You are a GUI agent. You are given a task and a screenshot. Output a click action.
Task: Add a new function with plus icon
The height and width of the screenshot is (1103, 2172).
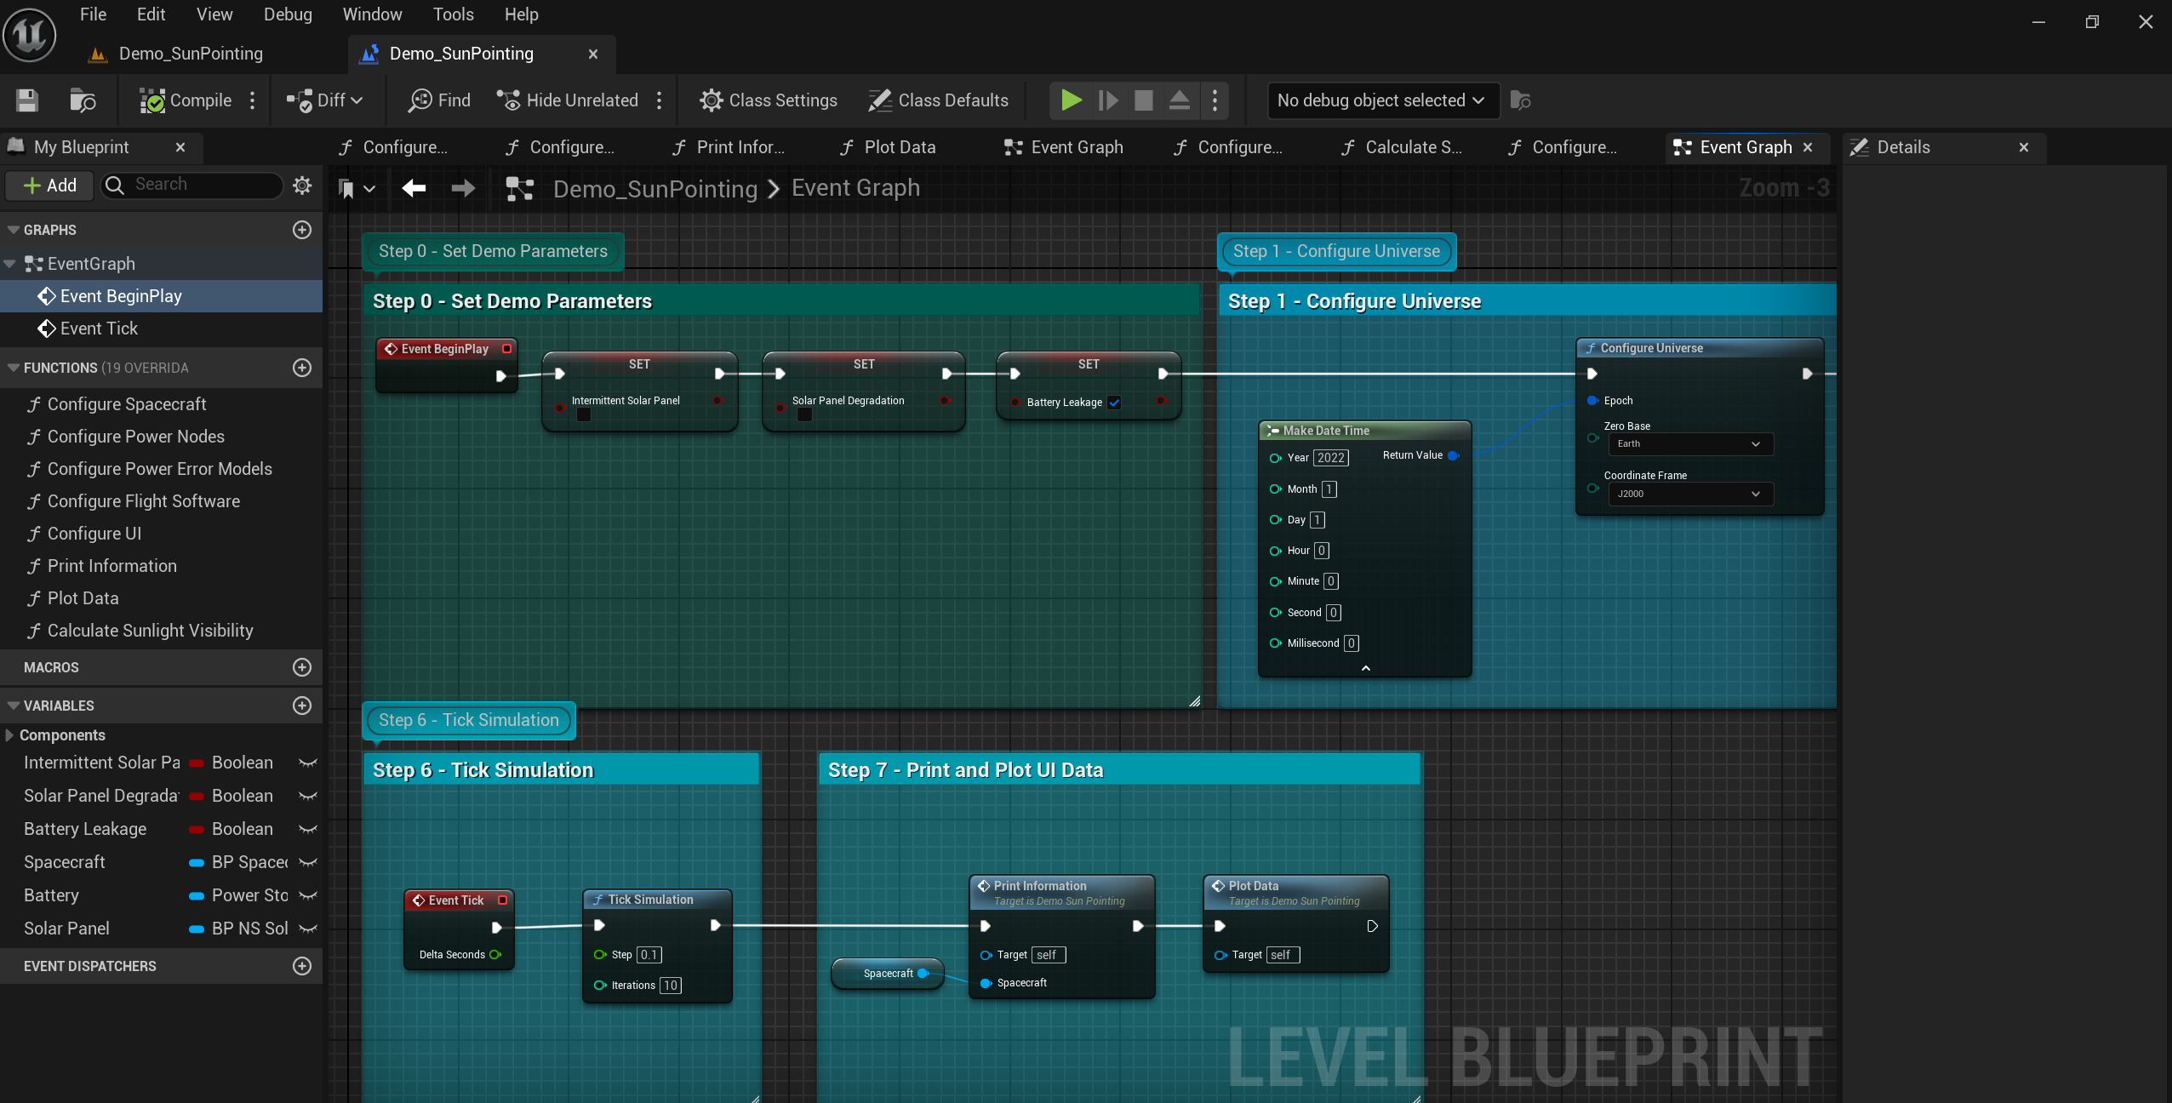click(302, 368)
